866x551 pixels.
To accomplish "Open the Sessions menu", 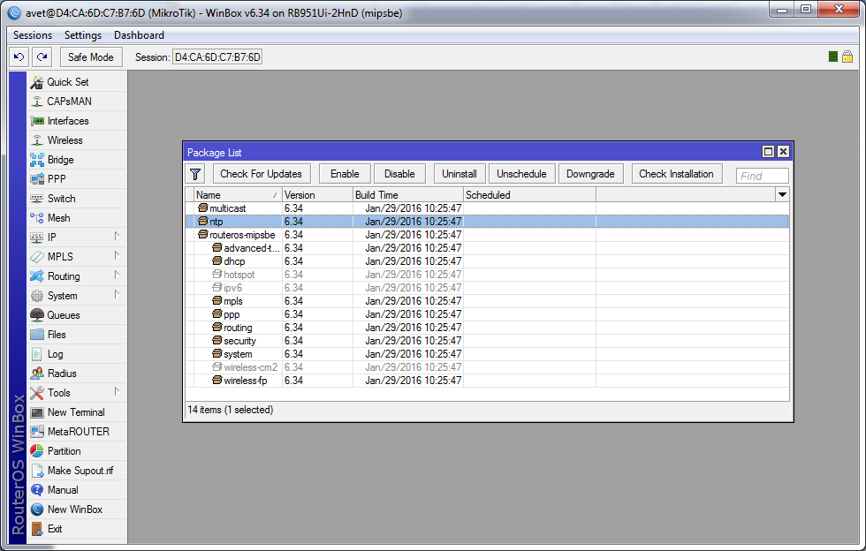I will point(33,35).
